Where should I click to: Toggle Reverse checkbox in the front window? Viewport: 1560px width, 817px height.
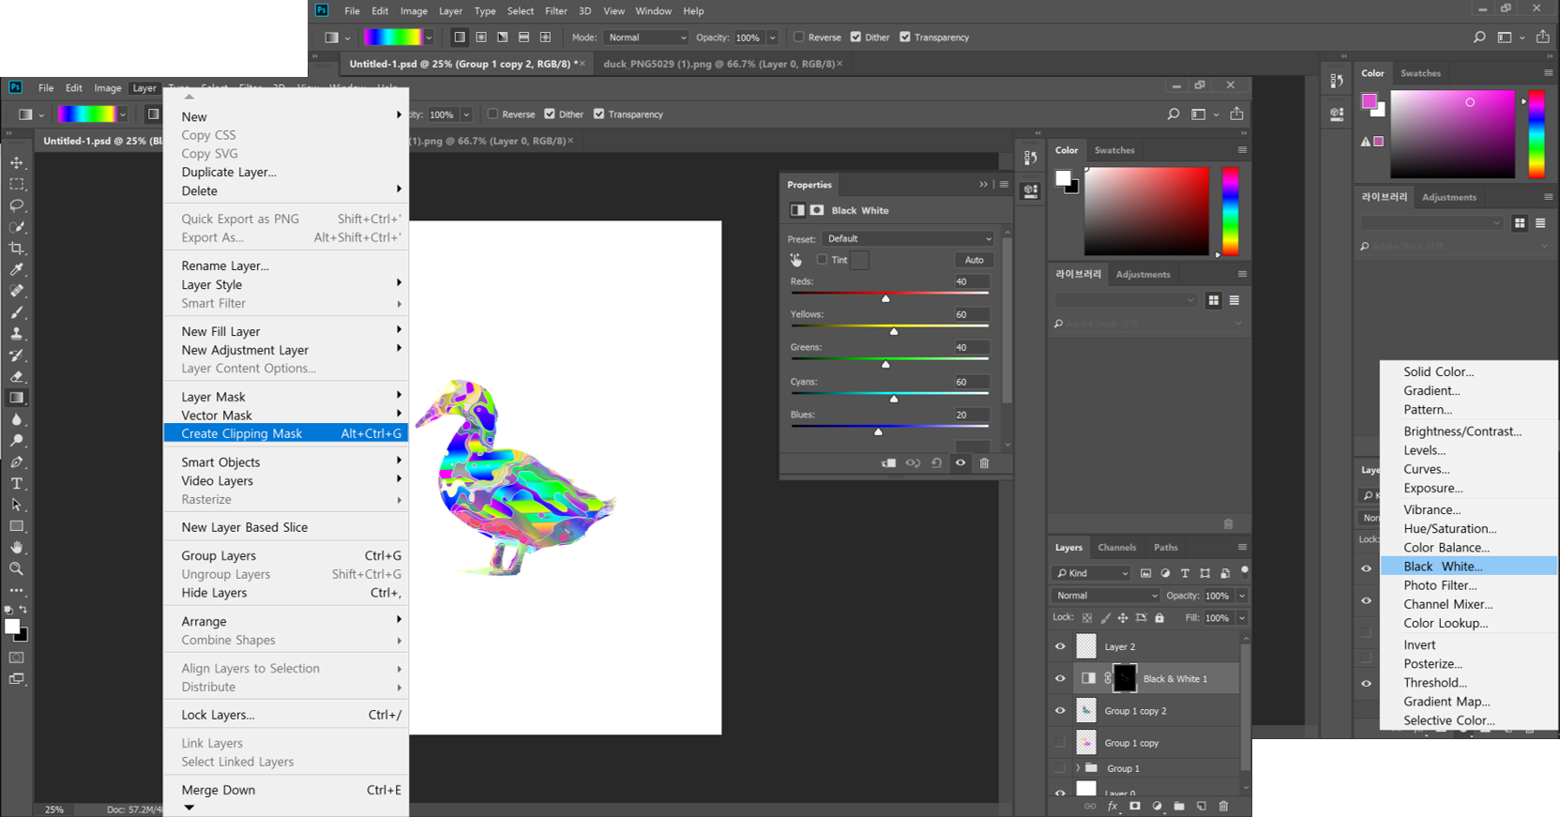(x=492, y=114)
